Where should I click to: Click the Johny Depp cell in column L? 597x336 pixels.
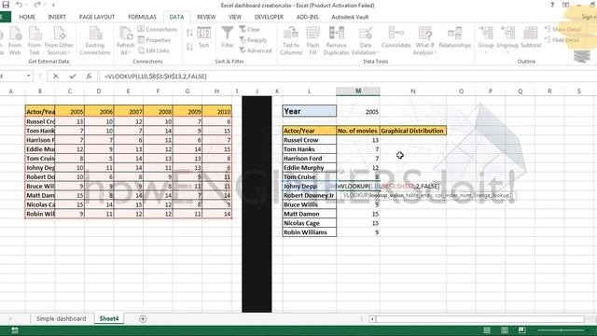click(309, 186)
